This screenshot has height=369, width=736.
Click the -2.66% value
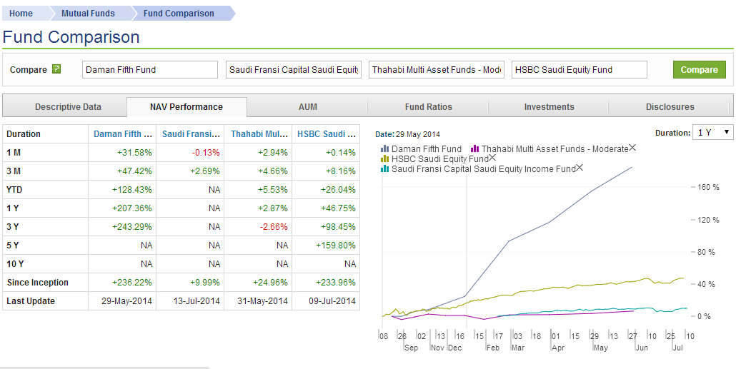click(274, 227)
